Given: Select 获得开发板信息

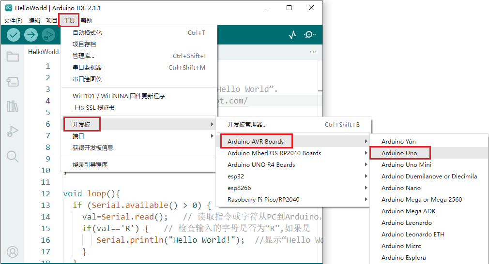Looking at the screenshot, I should (139, 147).
